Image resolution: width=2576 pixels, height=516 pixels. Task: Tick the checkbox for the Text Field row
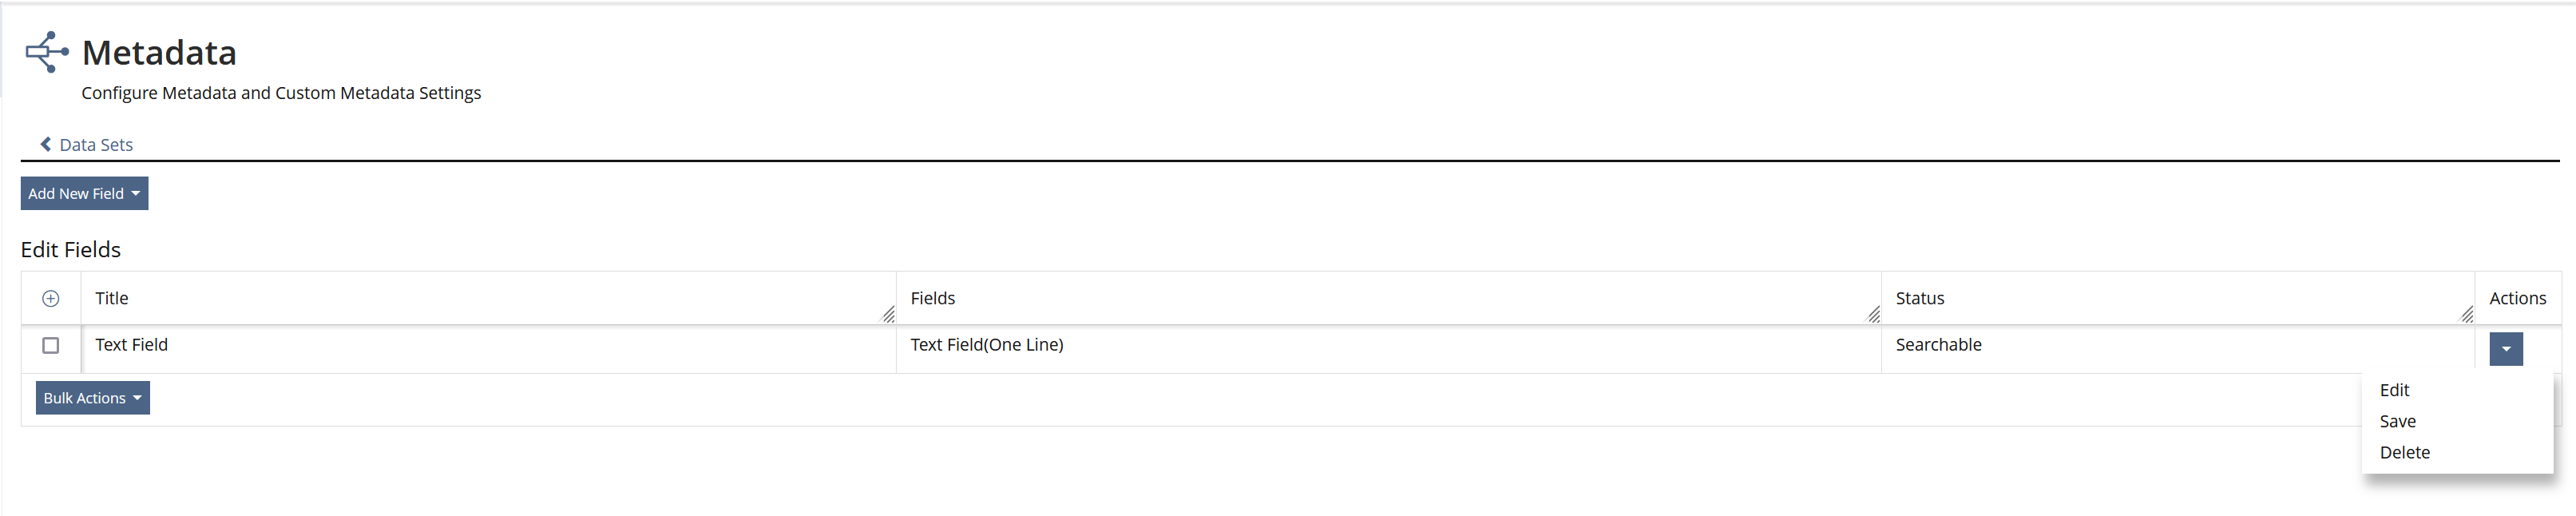51,345
